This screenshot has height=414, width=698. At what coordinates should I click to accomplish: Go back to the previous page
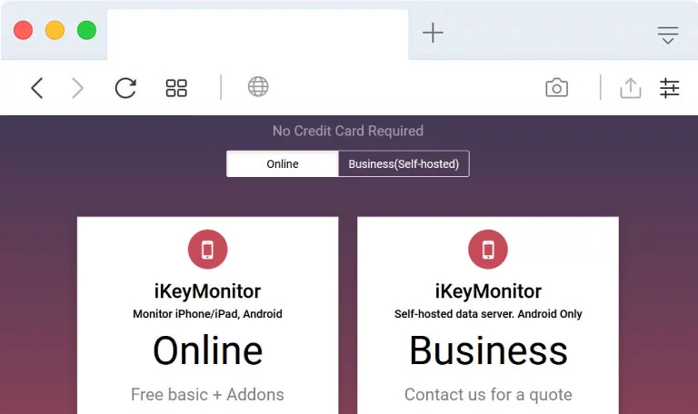37,87
